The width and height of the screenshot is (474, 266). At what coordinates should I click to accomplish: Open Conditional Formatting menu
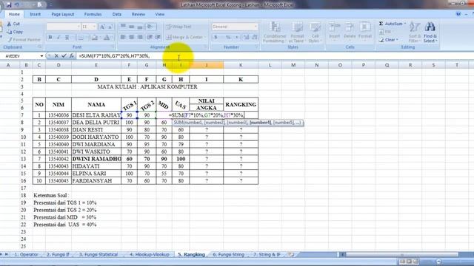tap(275, 32)
